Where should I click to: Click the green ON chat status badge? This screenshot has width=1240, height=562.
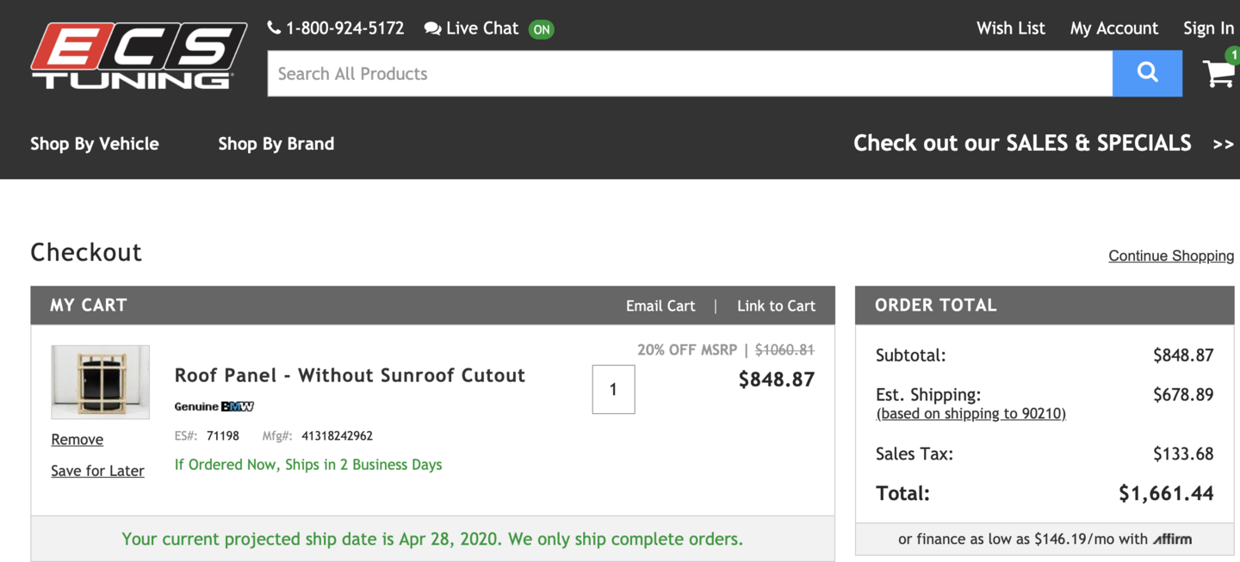(541, 29)
